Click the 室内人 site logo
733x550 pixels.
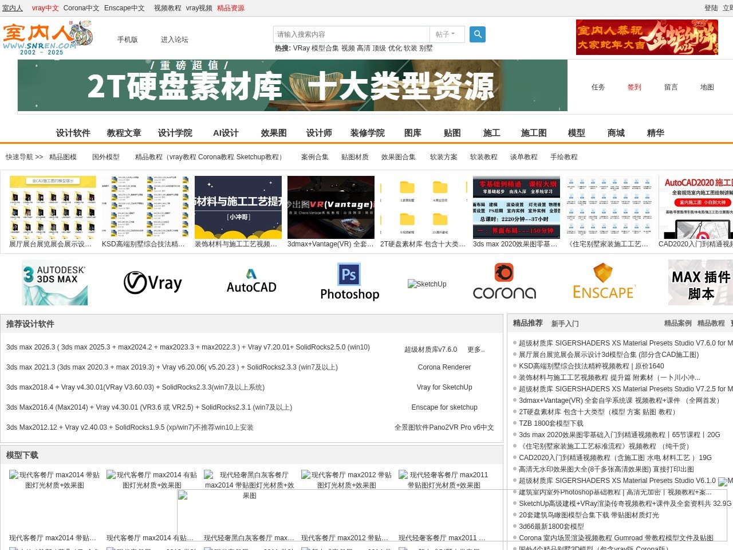[47, 37]
